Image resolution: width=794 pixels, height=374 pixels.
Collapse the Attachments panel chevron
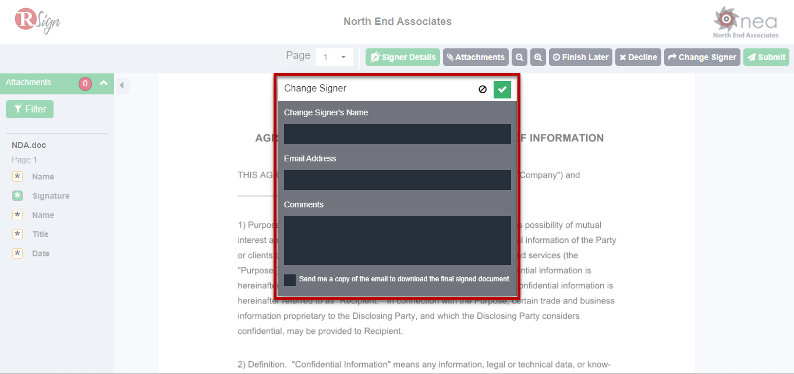104,83
